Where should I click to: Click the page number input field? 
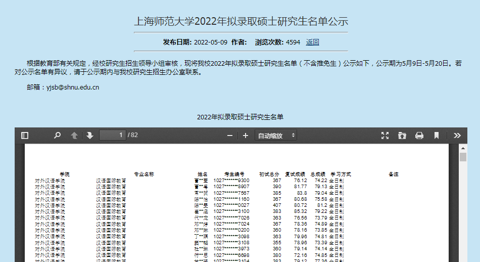[x=113, y=136]
